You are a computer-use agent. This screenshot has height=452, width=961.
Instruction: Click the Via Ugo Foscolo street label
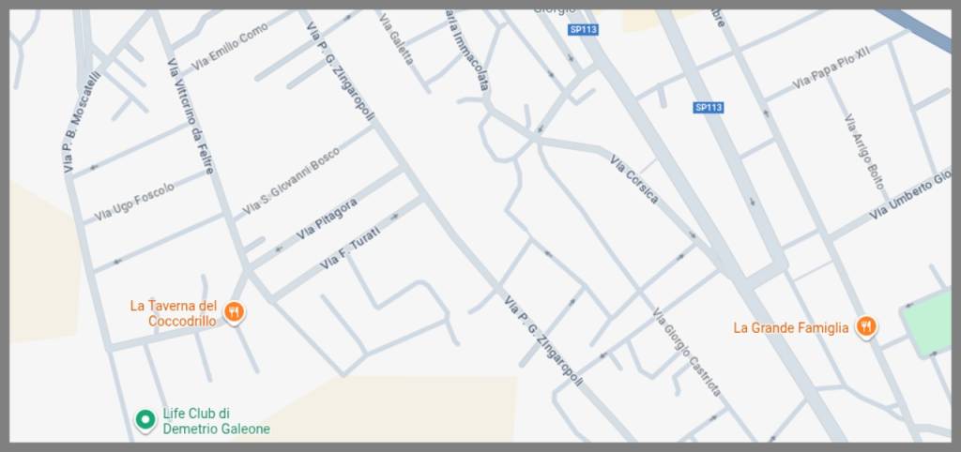click(134, 203)
